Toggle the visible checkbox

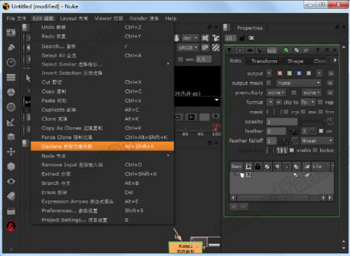click(x=291, y=150)
